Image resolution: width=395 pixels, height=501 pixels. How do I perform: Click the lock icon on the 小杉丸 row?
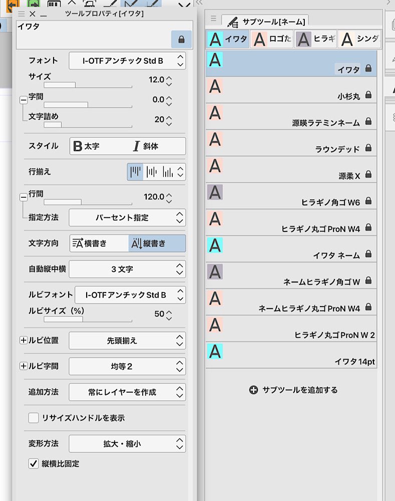pyautogui.click(x=368, y=95)
